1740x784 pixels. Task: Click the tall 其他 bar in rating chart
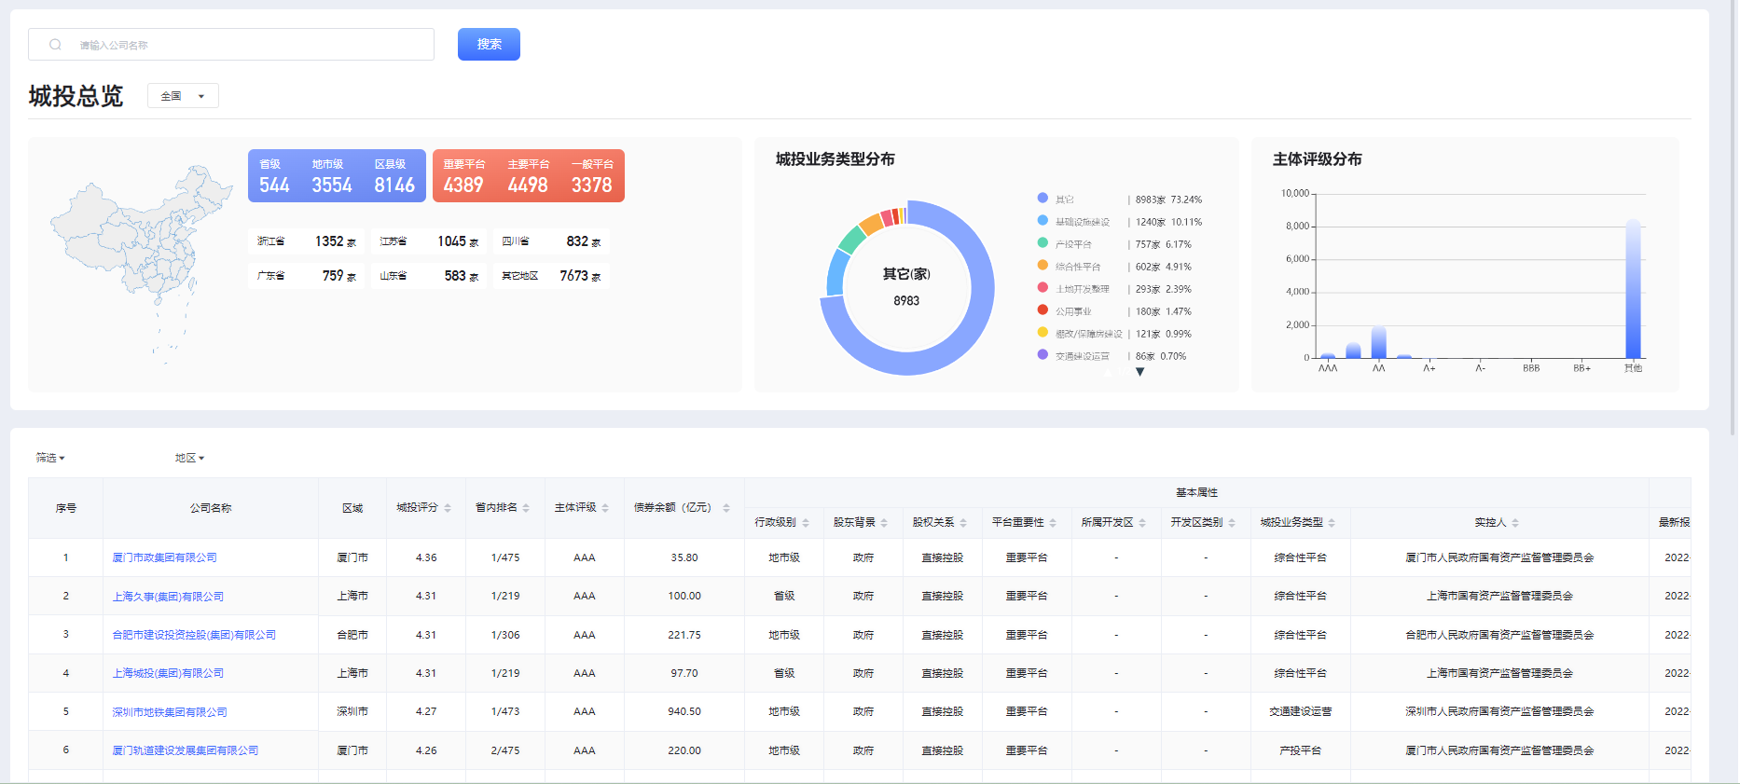(x=1633, y=289)
